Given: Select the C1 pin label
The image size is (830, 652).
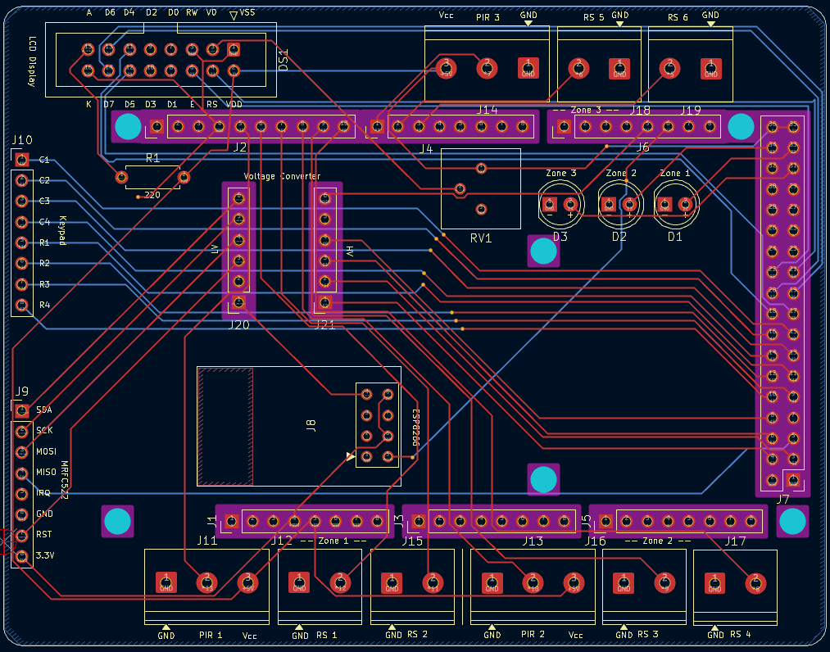Looking at the screenshot, I should pyautogui.click(x=44, y=159).
